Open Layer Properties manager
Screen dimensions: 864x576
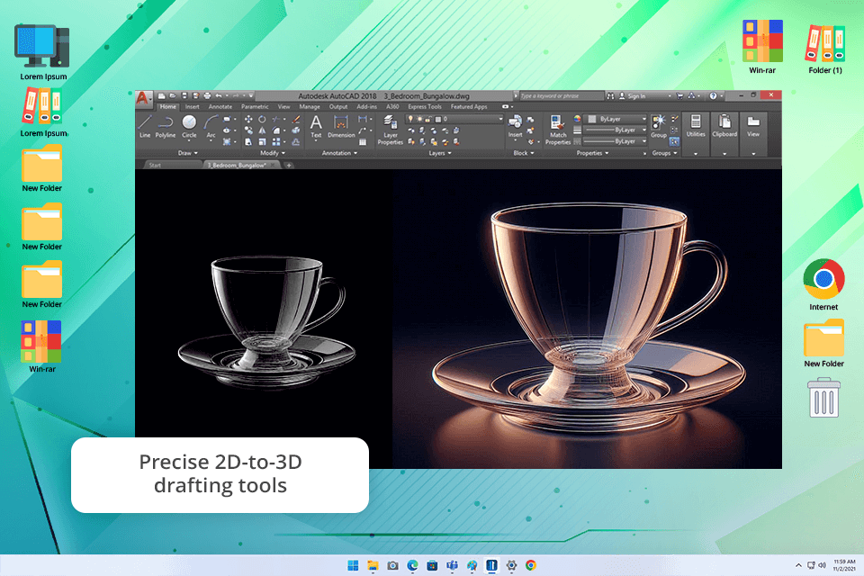(x=390, y=130)
